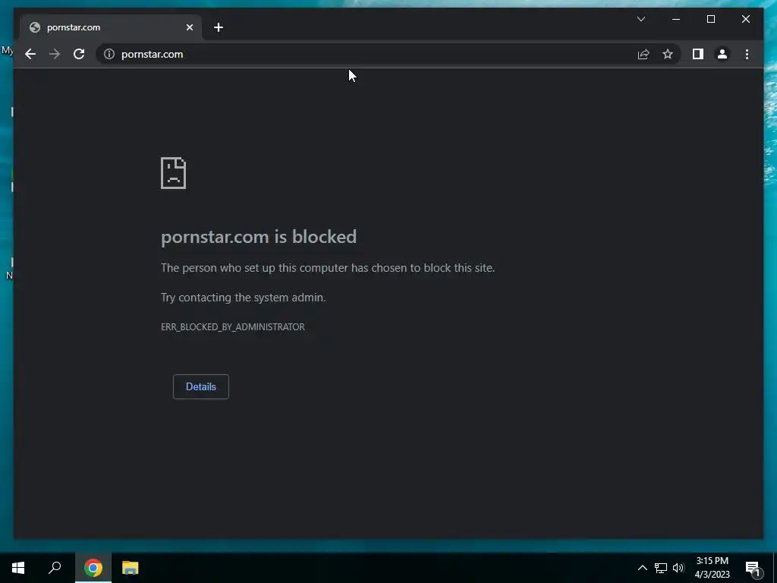Image resolution: width=777 pixels, height=583 pixels.
Task: Show hidden system tray icons
Action: pos(642,568)
